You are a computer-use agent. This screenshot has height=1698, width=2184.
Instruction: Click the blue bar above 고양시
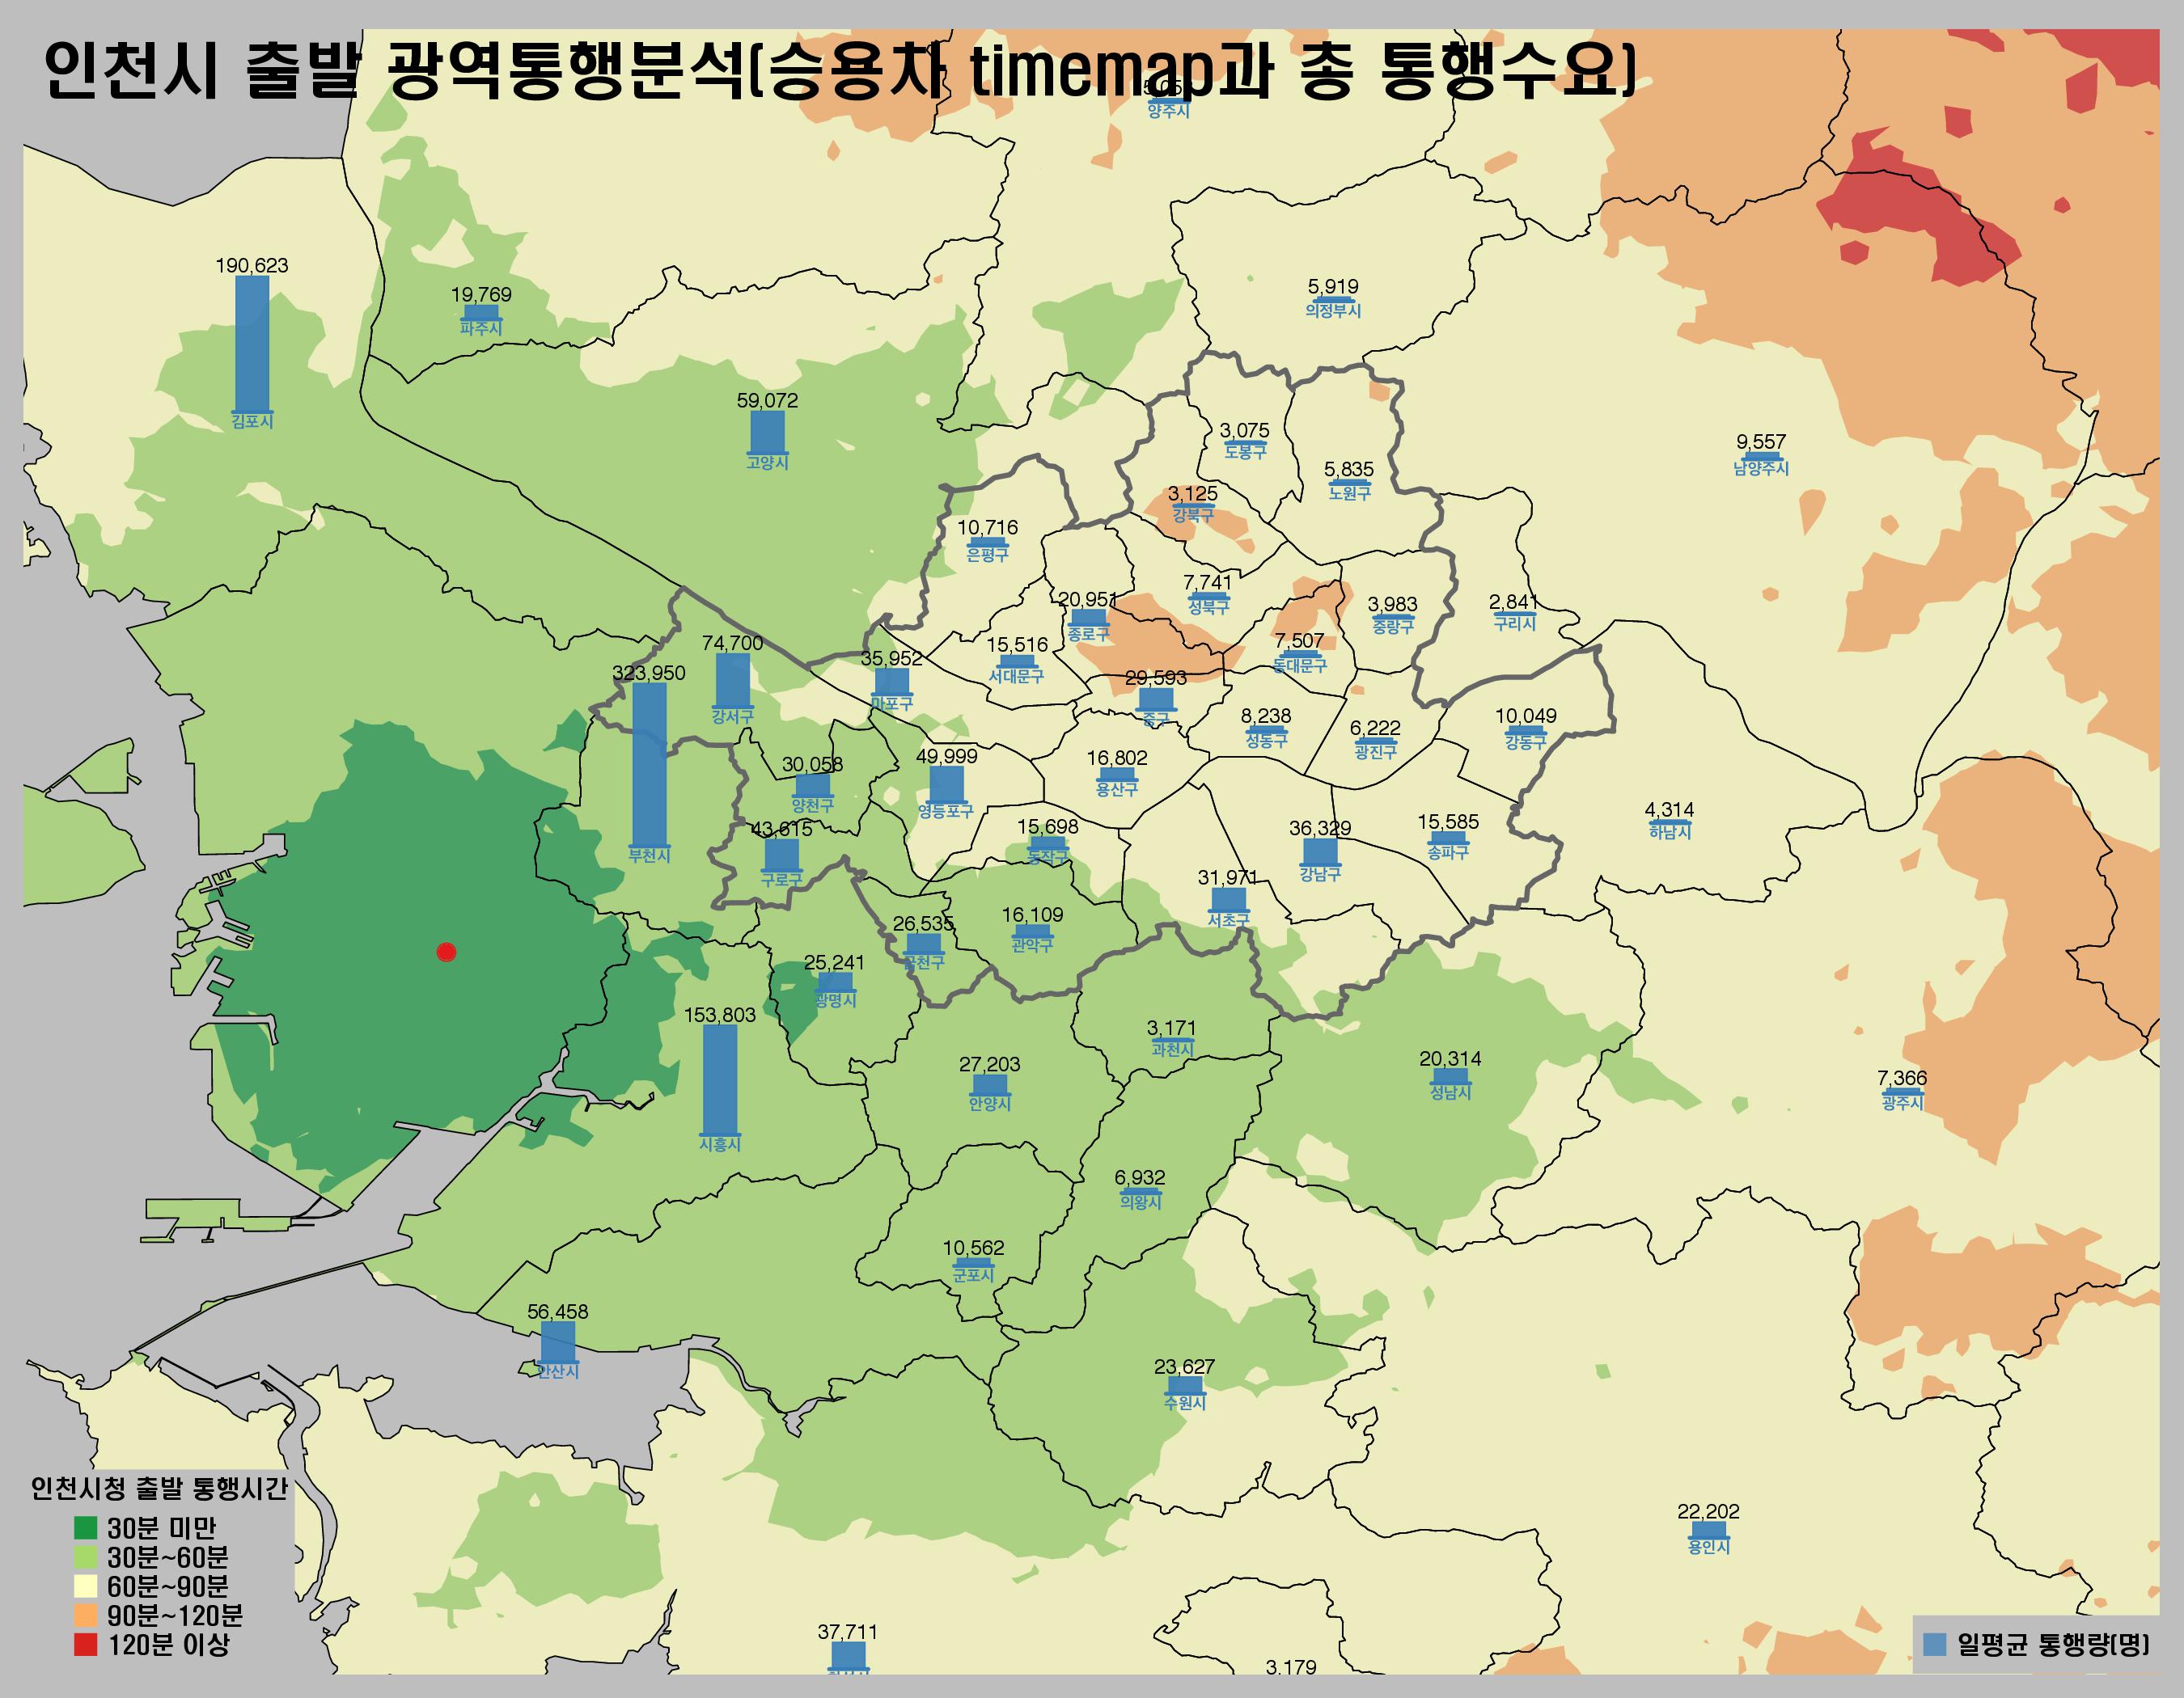click(767, 432)
